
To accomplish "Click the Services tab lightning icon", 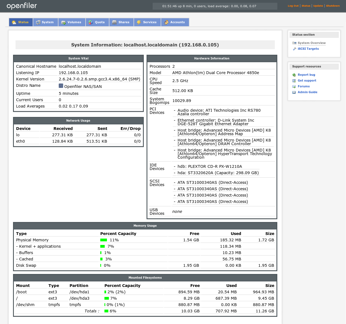I will pos(139,22).
